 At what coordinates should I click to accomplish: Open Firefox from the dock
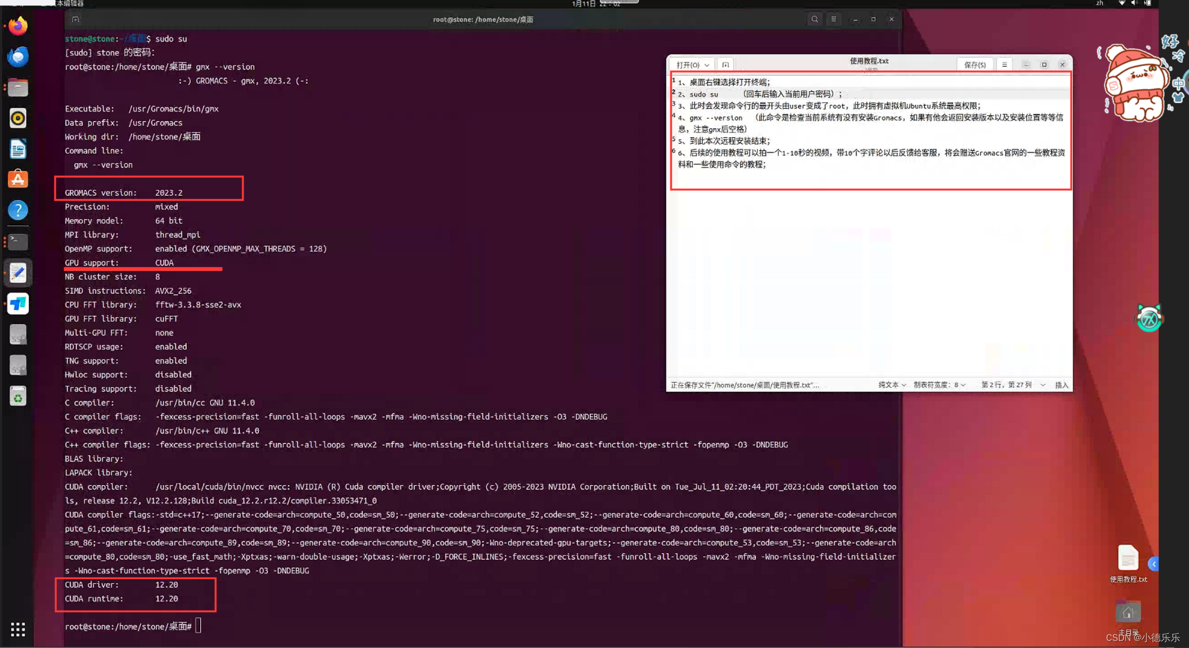coord(18,26)
